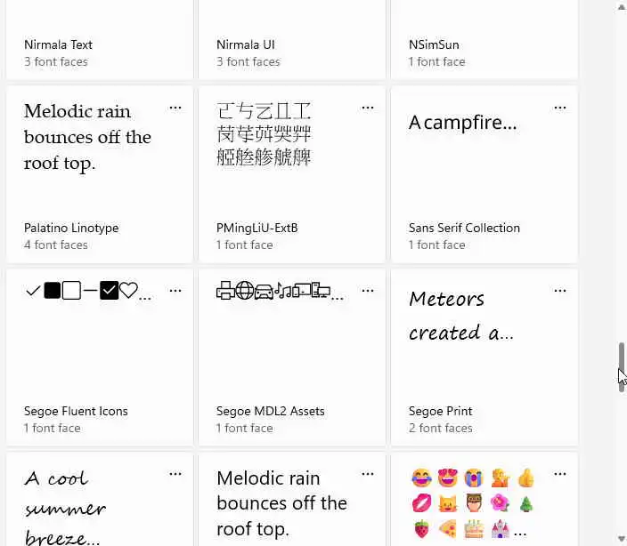Click the Sans Serif Collection font name
This screenshot has width=627, height=546.
click(x=464, y=228)
